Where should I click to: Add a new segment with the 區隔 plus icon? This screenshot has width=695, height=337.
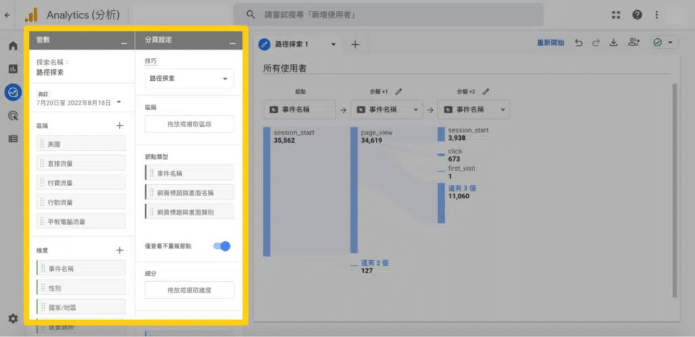click(119, 126)
